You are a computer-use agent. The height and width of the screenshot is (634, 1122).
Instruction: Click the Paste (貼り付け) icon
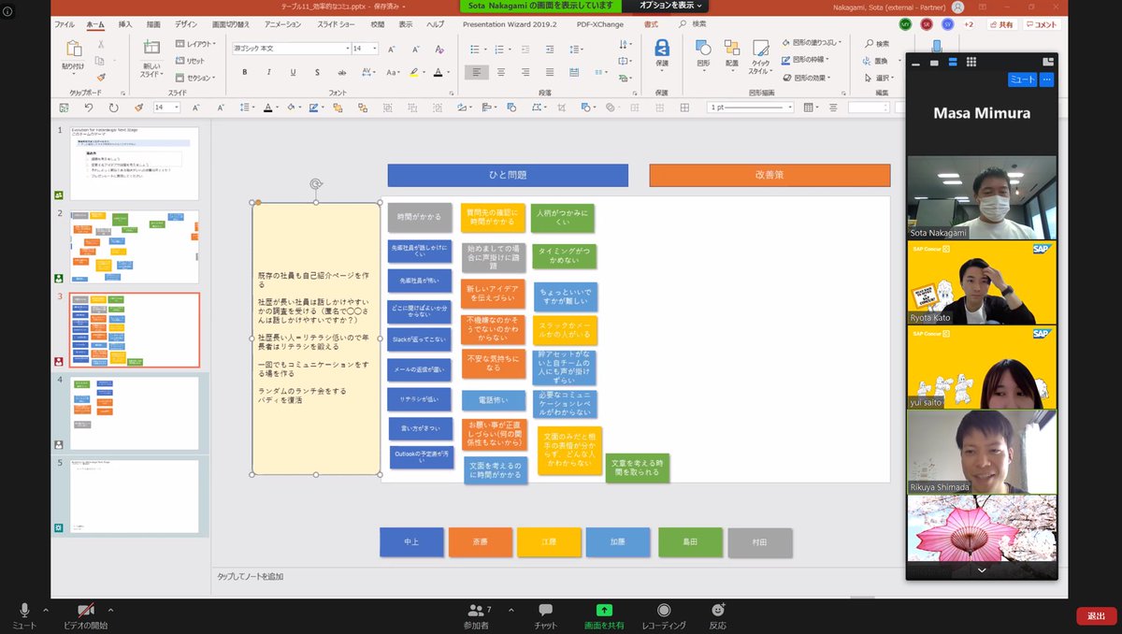[73, 49]
